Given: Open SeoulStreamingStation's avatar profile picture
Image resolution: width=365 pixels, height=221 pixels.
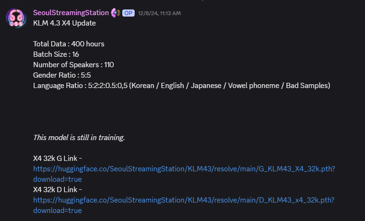Looking at the screenshot, I should [16, 18].
